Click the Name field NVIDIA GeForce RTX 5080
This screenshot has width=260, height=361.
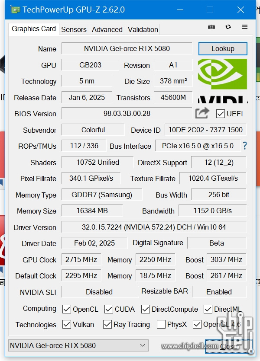[x=127, y=48]
